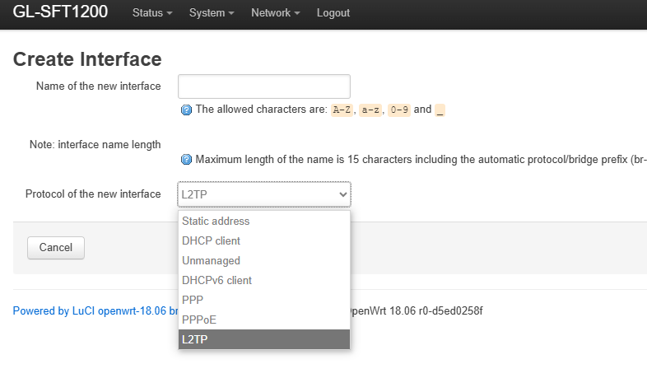Viewport: 647px width, 392px height.
Task: Select DHCP client protocol option
Action: (211, 241)
